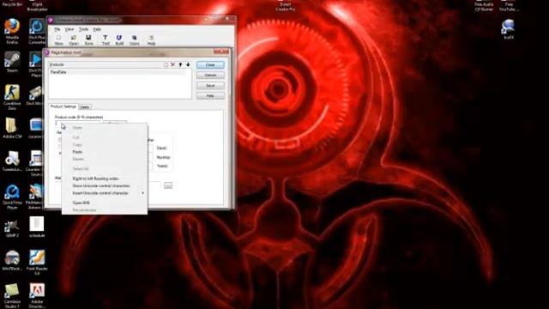Select the Camtasia Studio 7 desktop icon
The image size is (549, 309).
(x=12, y=295)
